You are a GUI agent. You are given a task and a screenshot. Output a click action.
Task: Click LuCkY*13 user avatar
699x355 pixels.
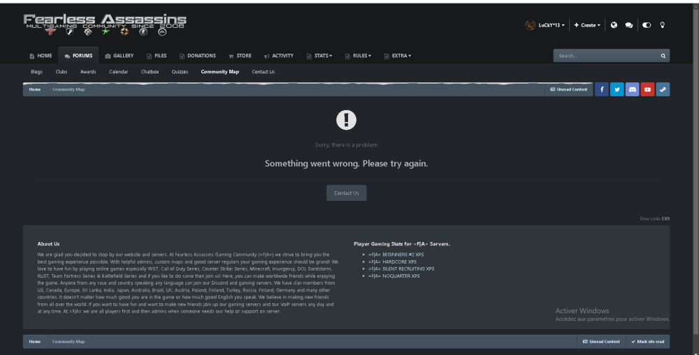(x=530, y=25)
